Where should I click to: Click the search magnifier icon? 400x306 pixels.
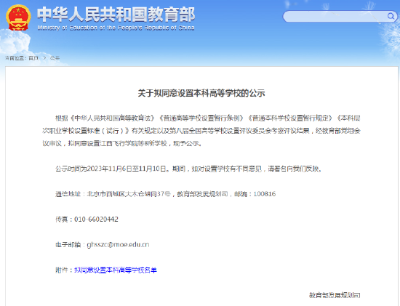coord(391,16)
